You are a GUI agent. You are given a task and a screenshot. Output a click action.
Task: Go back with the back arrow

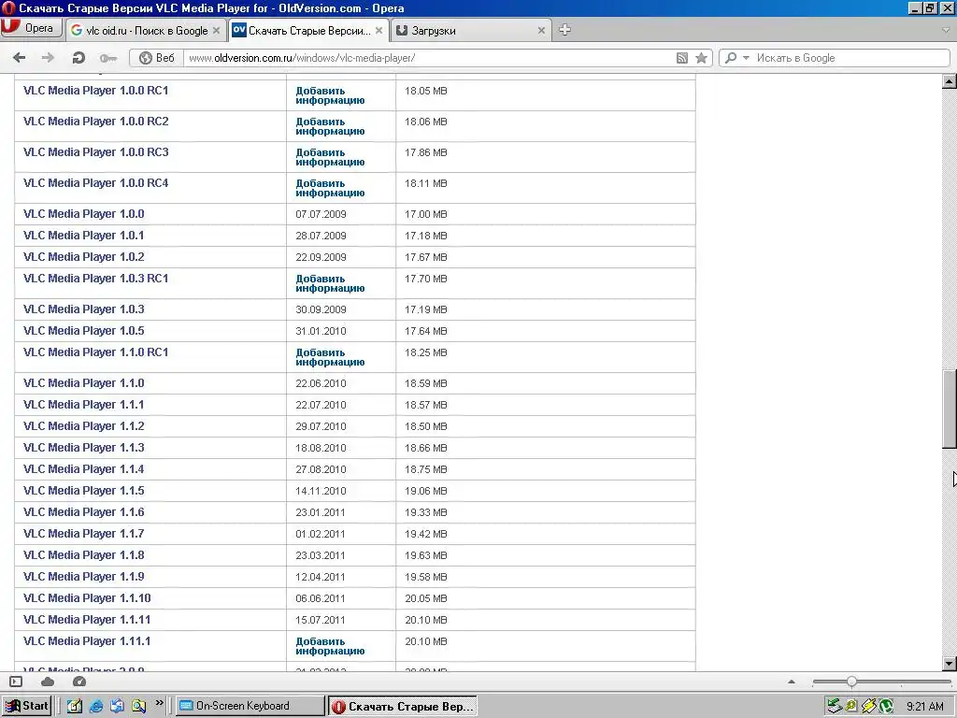pos(20,58)
